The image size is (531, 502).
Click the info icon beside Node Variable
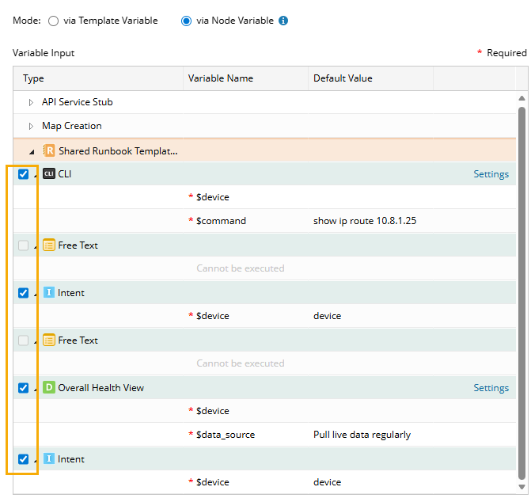(x=283, y=21)
